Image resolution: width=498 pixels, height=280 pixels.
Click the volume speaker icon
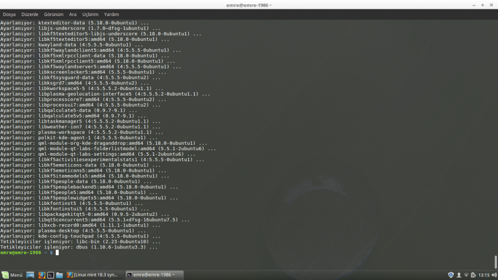(x=494, y=275)
